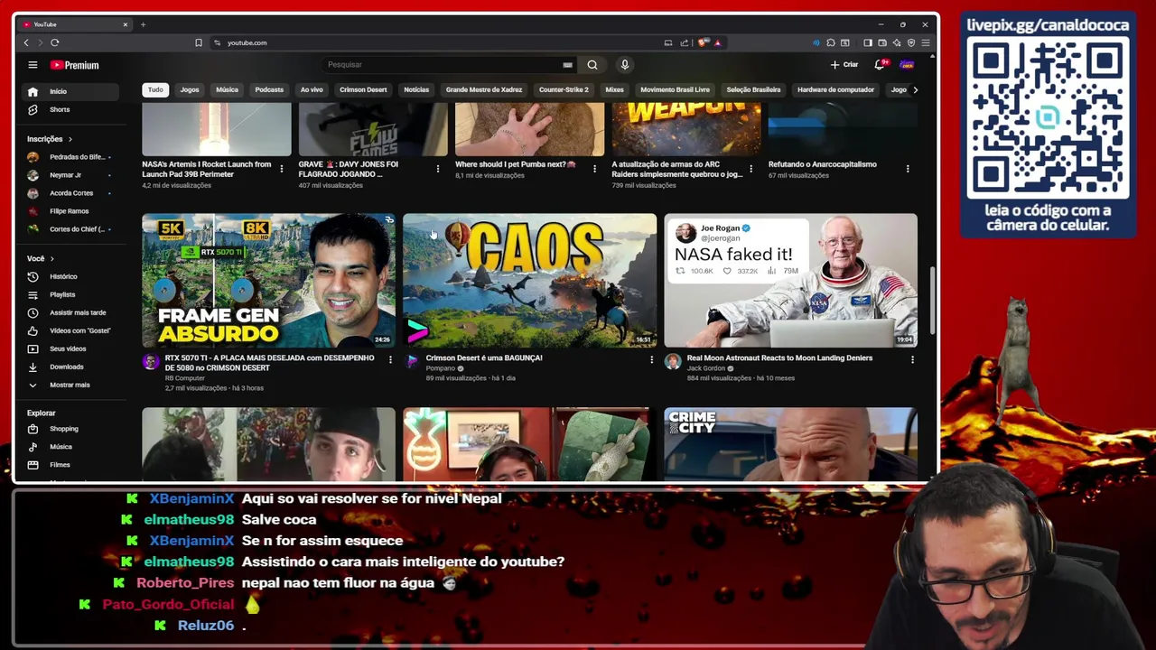This screenshot has width=1156, height=650.
Task: Select the Música filter chip
Action: (x=227, y=89)
